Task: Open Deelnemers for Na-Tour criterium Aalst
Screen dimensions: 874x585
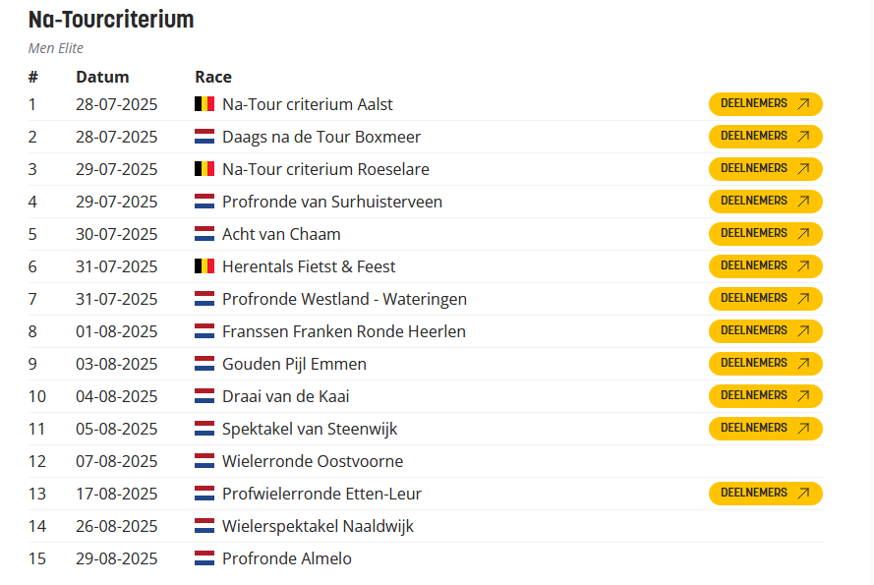Action: click(x=765, y=104)
